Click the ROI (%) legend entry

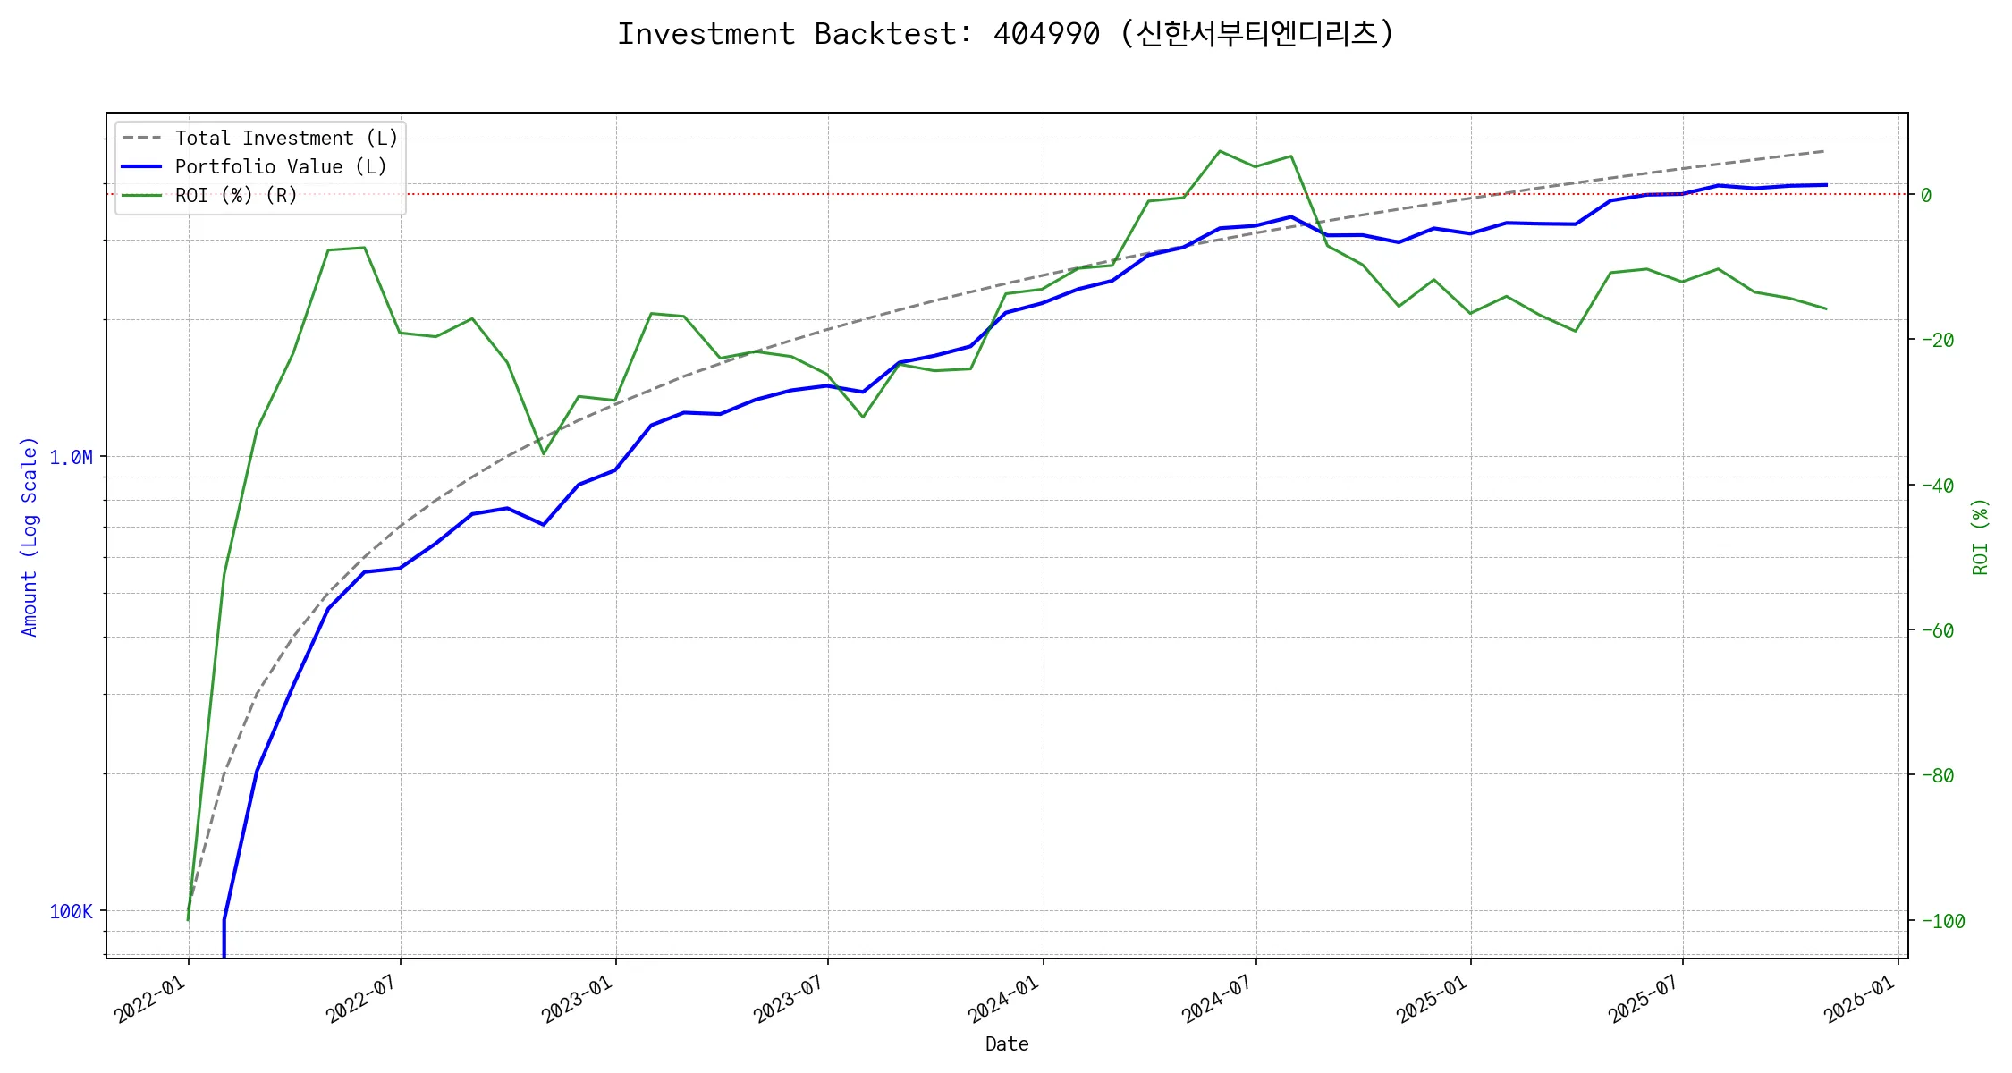pos(236,196)
